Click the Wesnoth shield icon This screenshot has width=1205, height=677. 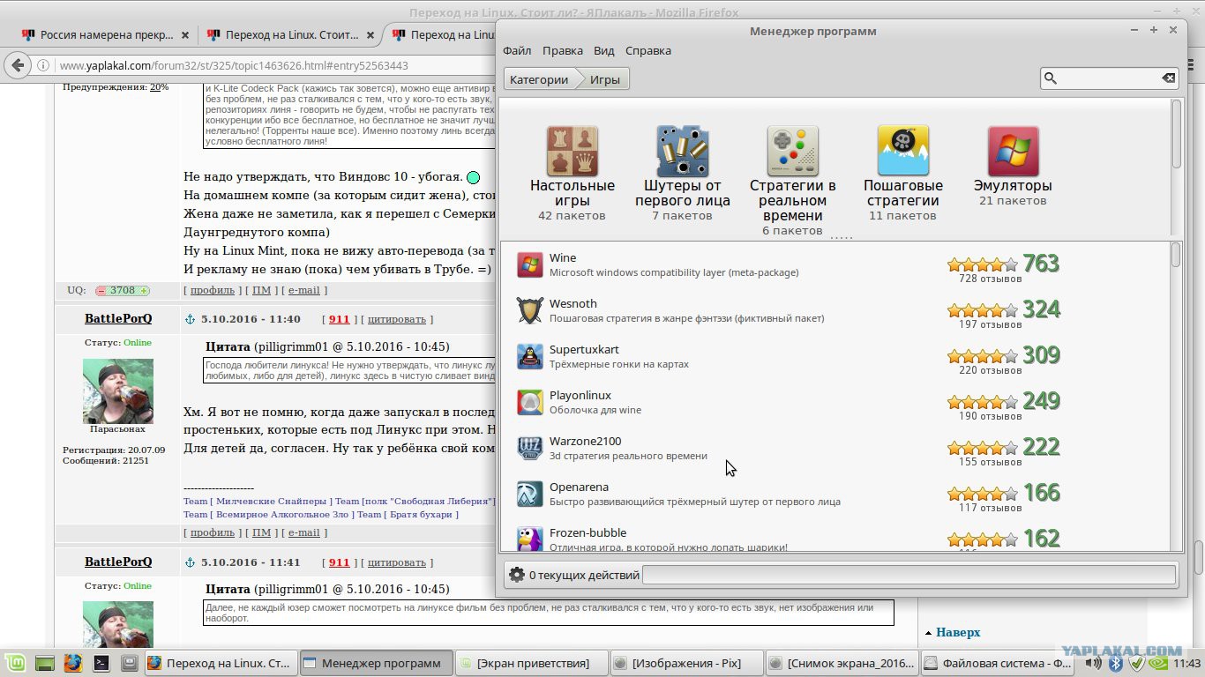click(530, 311)
